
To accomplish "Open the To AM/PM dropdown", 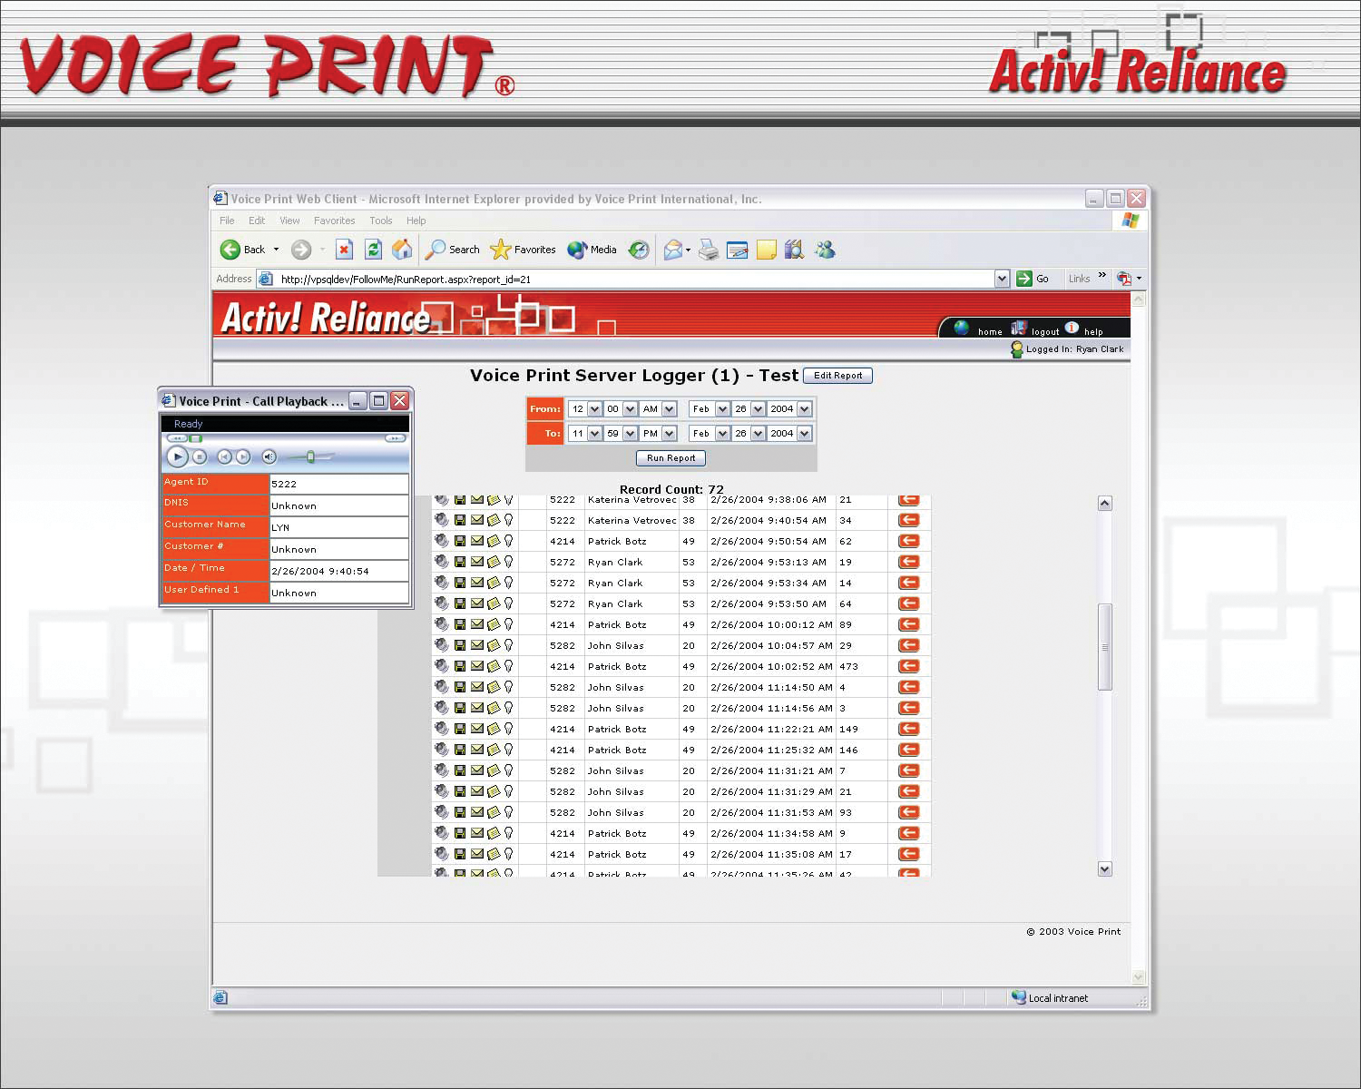I will (669, 434).
